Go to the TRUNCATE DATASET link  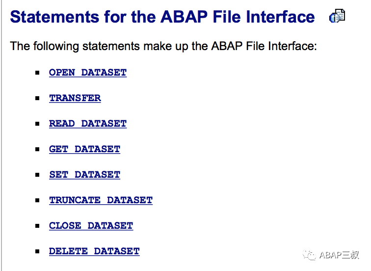(x=101, y=200)
